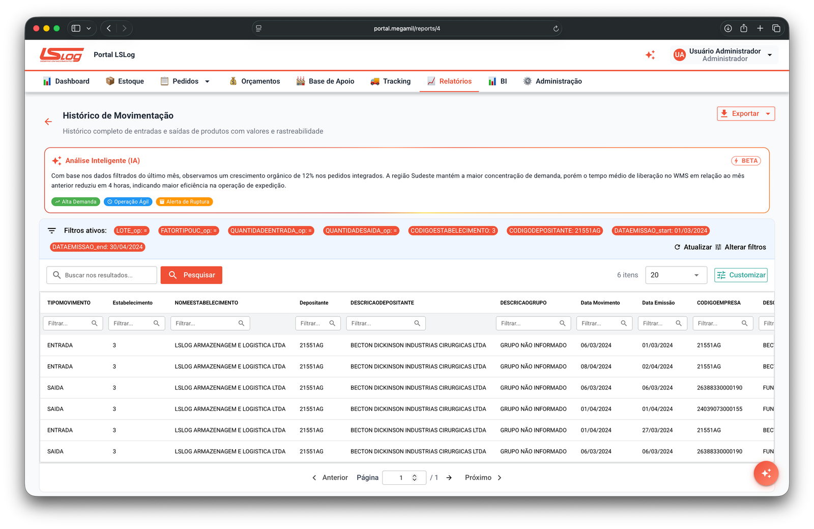The height and width of the screenshot is (529, 814).
Task: Open the page size dropdown showing 20
Action: (x=676, y=275)
